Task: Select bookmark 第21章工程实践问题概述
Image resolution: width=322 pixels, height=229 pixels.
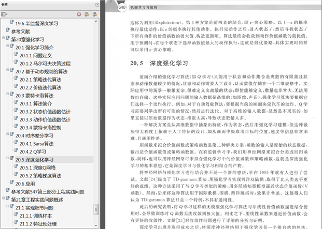Action: (x=37, y=200)
